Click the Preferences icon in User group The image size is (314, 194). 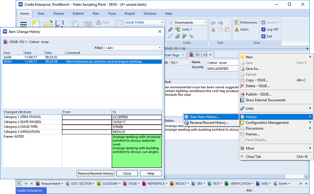237,22
